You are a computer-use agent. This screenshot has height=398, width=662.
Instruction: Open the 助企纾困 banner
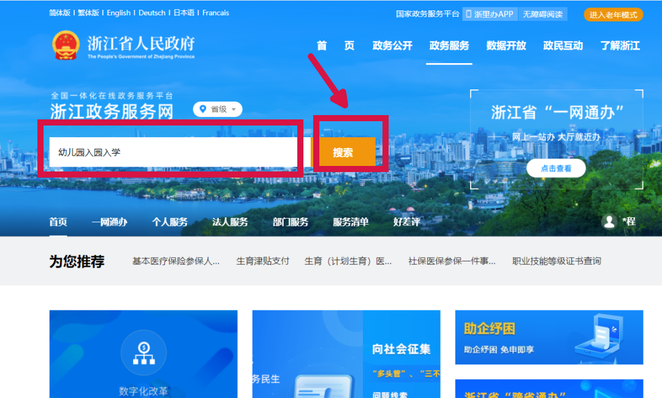[549, 337]
